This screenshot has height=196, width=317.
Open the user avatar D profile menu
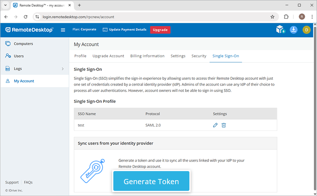click(x=306, y=30)
